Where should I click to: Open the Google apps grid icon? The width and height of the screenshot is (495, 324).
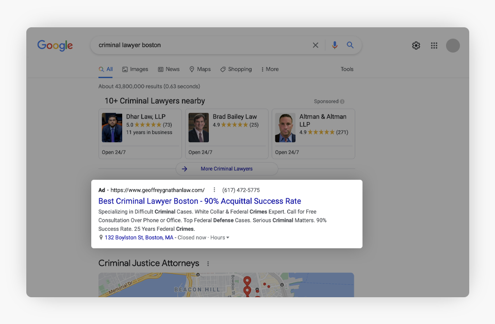434,45
